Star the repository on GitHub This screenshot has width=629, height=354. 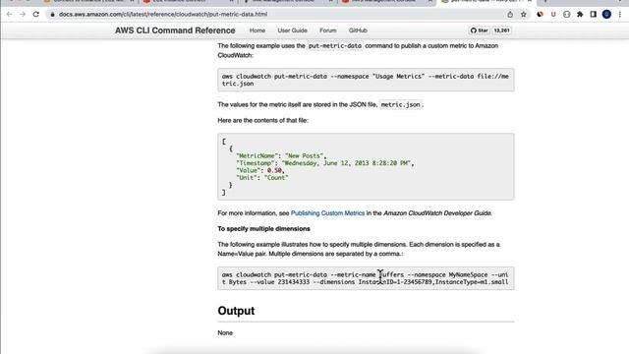pos(479,30)
